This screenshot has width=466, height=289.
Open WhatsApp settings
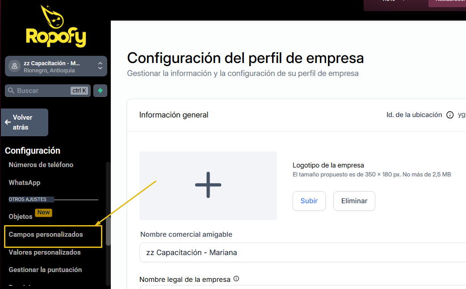(x=25, y=183)
